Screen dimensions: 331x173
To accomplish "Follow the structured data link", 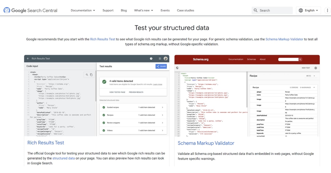I will click(63, 158).
